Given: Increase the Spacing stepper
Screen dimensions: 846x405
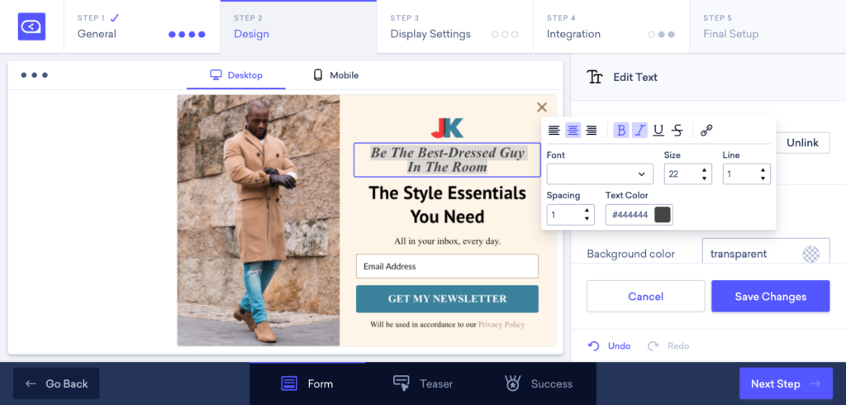Looking at the screenshot, I should [x=587, y=211].
